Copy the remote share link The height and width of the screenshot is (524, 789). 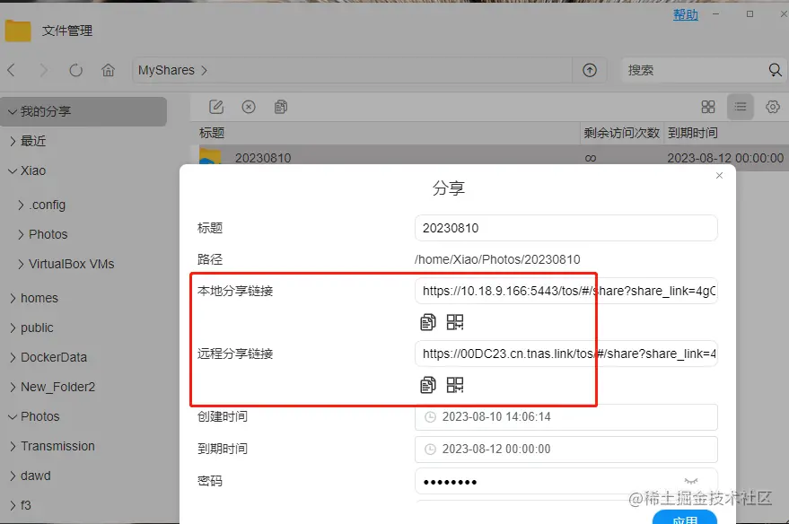[427, 385]
